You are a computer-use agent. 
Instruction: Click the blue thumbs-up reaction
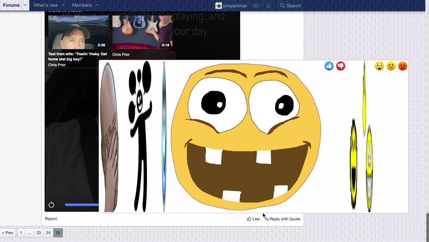[x=329, y=66]
